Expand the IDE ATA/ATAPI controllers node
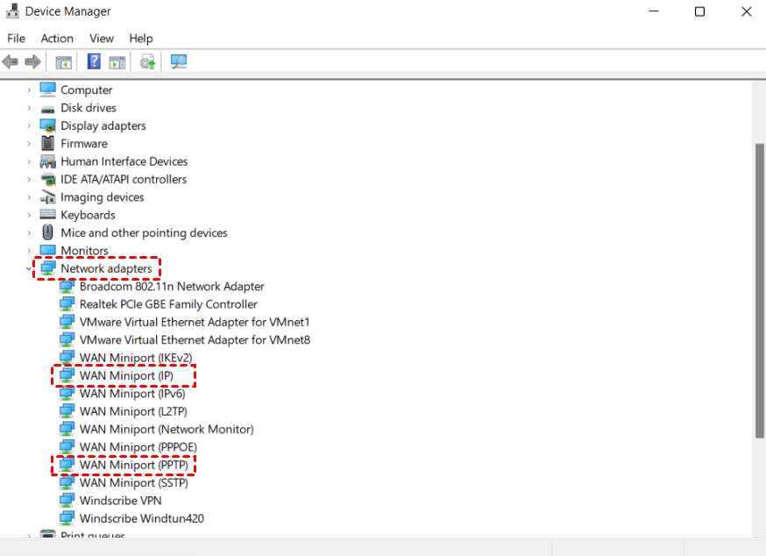Screen dimensions: 766x556 [x=29, y=179]
